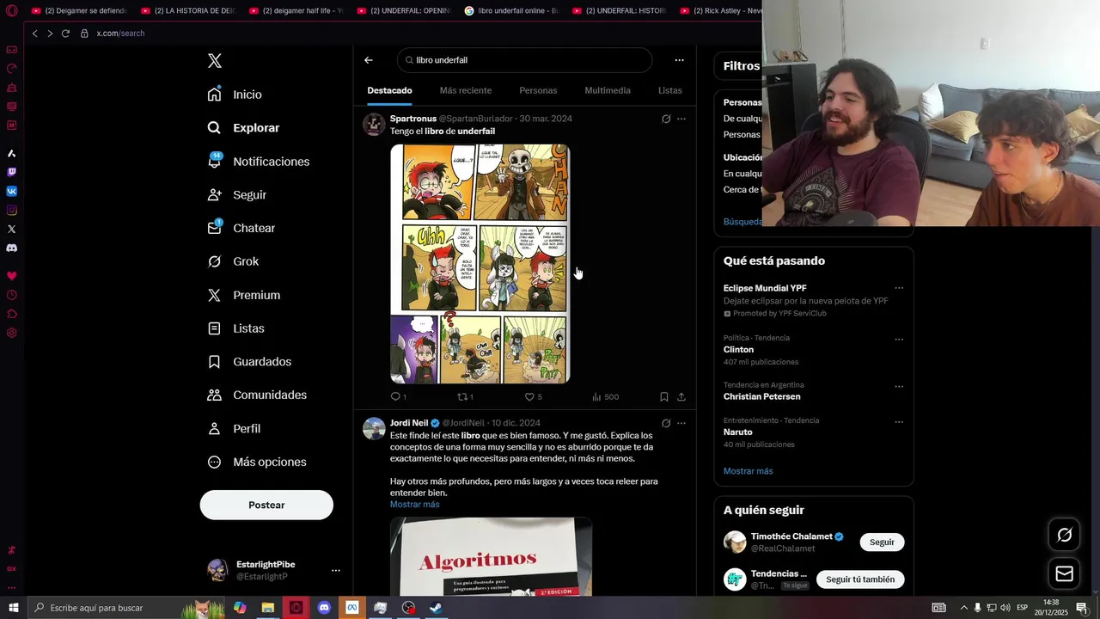Open Comunidades in X sidebar
The height and width of the screenshot is (619, 1100).
[x=257, y=395]
